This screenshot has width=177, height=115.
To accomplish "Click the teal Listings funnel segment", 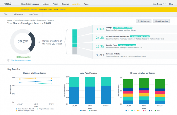I will (74, 33).
